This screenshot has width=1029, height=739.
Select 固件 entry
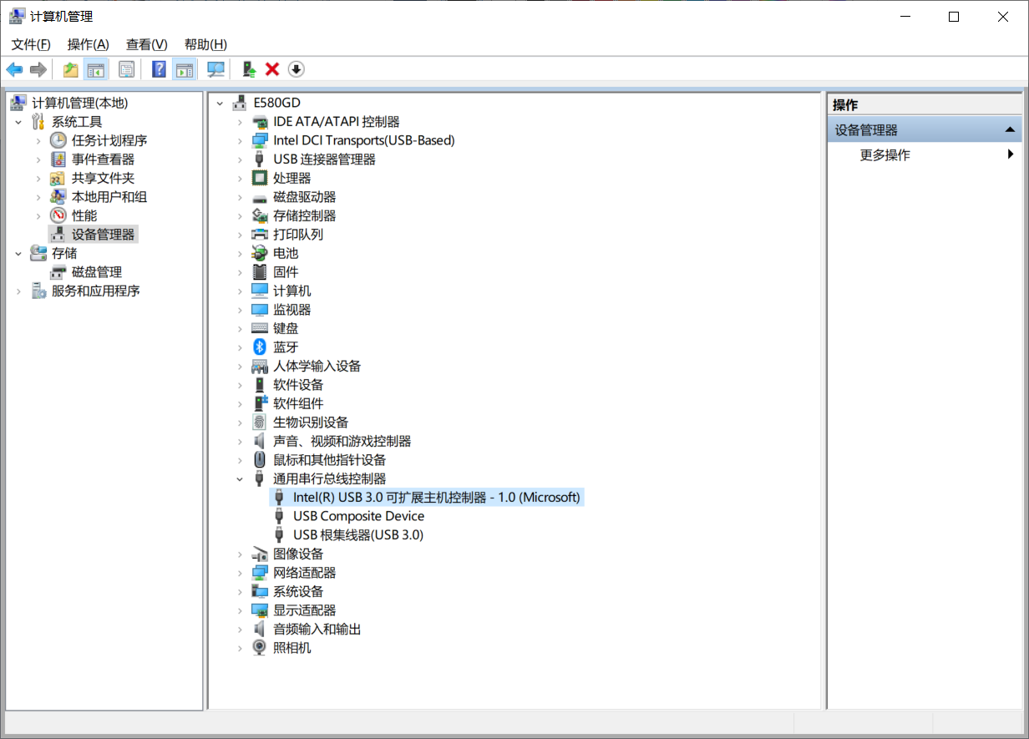click(x=286, y=272)
